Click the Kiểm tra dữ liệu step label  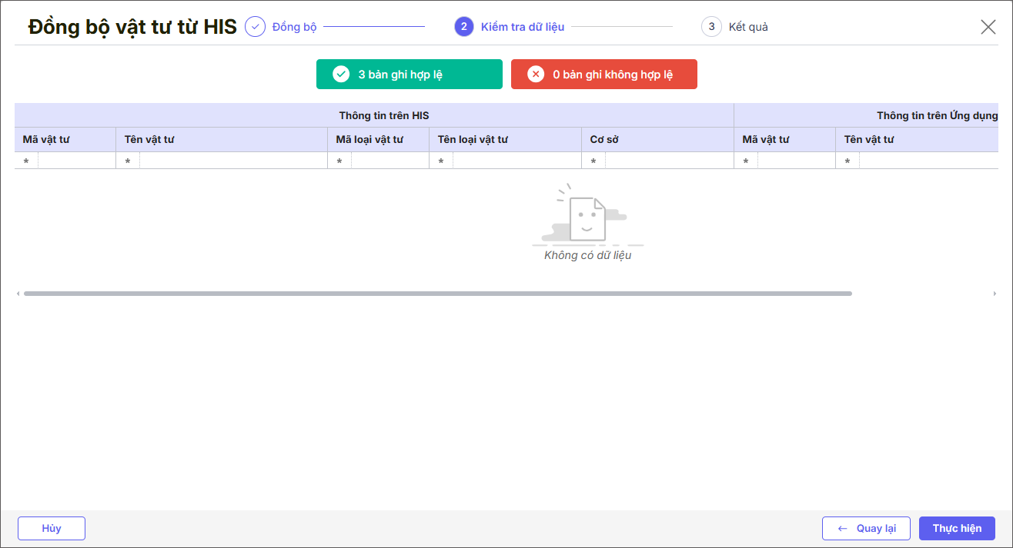pyautogui.click(x=523, y=27)
